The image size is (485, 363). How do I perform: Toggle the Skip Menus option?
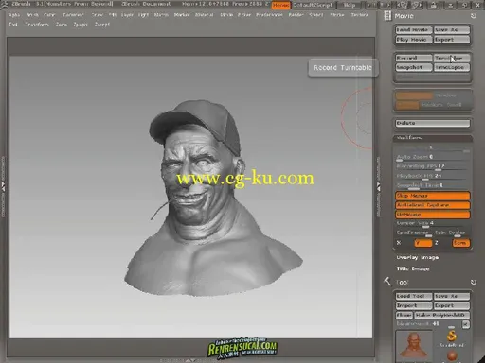click(433, 196)
